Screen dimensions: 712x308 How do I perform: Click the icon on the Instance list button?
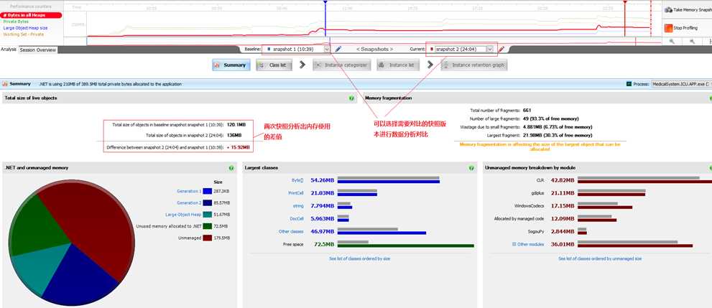tap(382, 65)
